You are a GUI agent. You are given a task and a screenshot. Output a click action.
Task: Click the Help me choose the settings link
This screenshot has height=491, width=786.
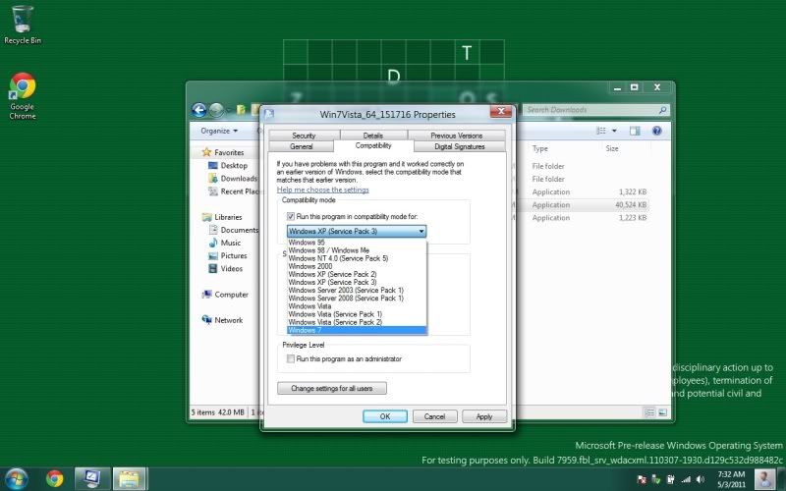[x=323, y=190]
